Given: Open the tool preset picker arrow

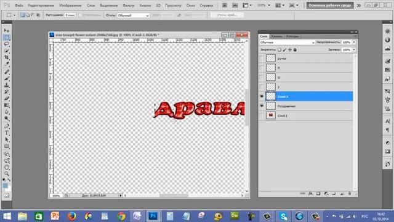Looking at the screenshot, I should (x=14, y=15).
